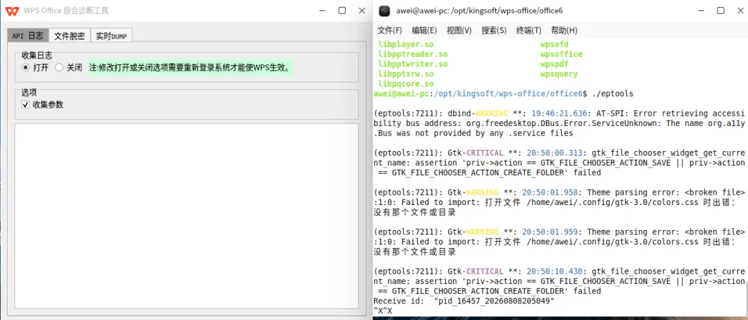Screen dimensions: 748x320
Task: Click the terminal app icon in title bar
Action: [384, 10]
